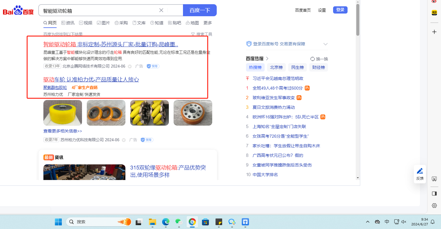Image resolution: width=441 pixels, height=229 pixels.
Task: Click the 苏州柏力优科技有限公司 advertiser name
Action: pyautogui.click(x=82, y=140)
